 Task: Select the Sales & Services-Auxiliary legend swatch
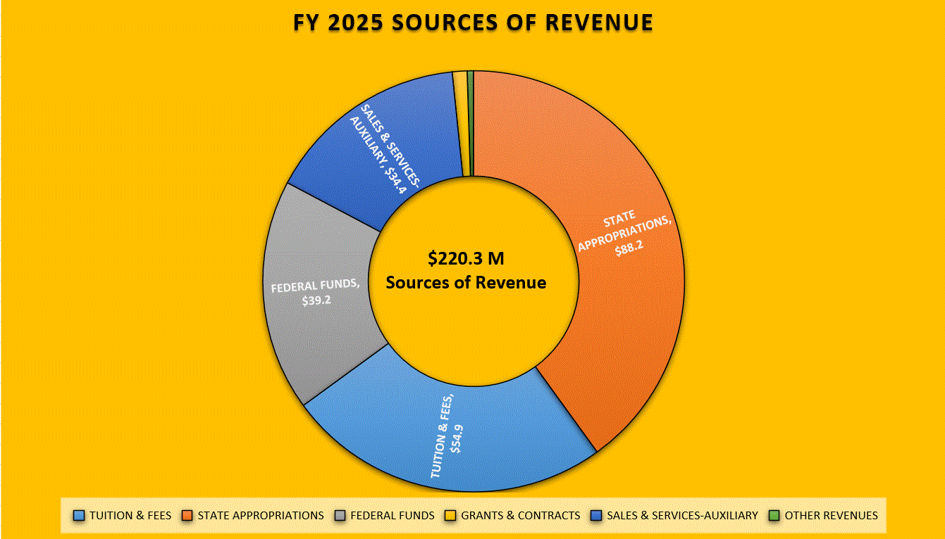pyautogui.click(x=595, y=515)
